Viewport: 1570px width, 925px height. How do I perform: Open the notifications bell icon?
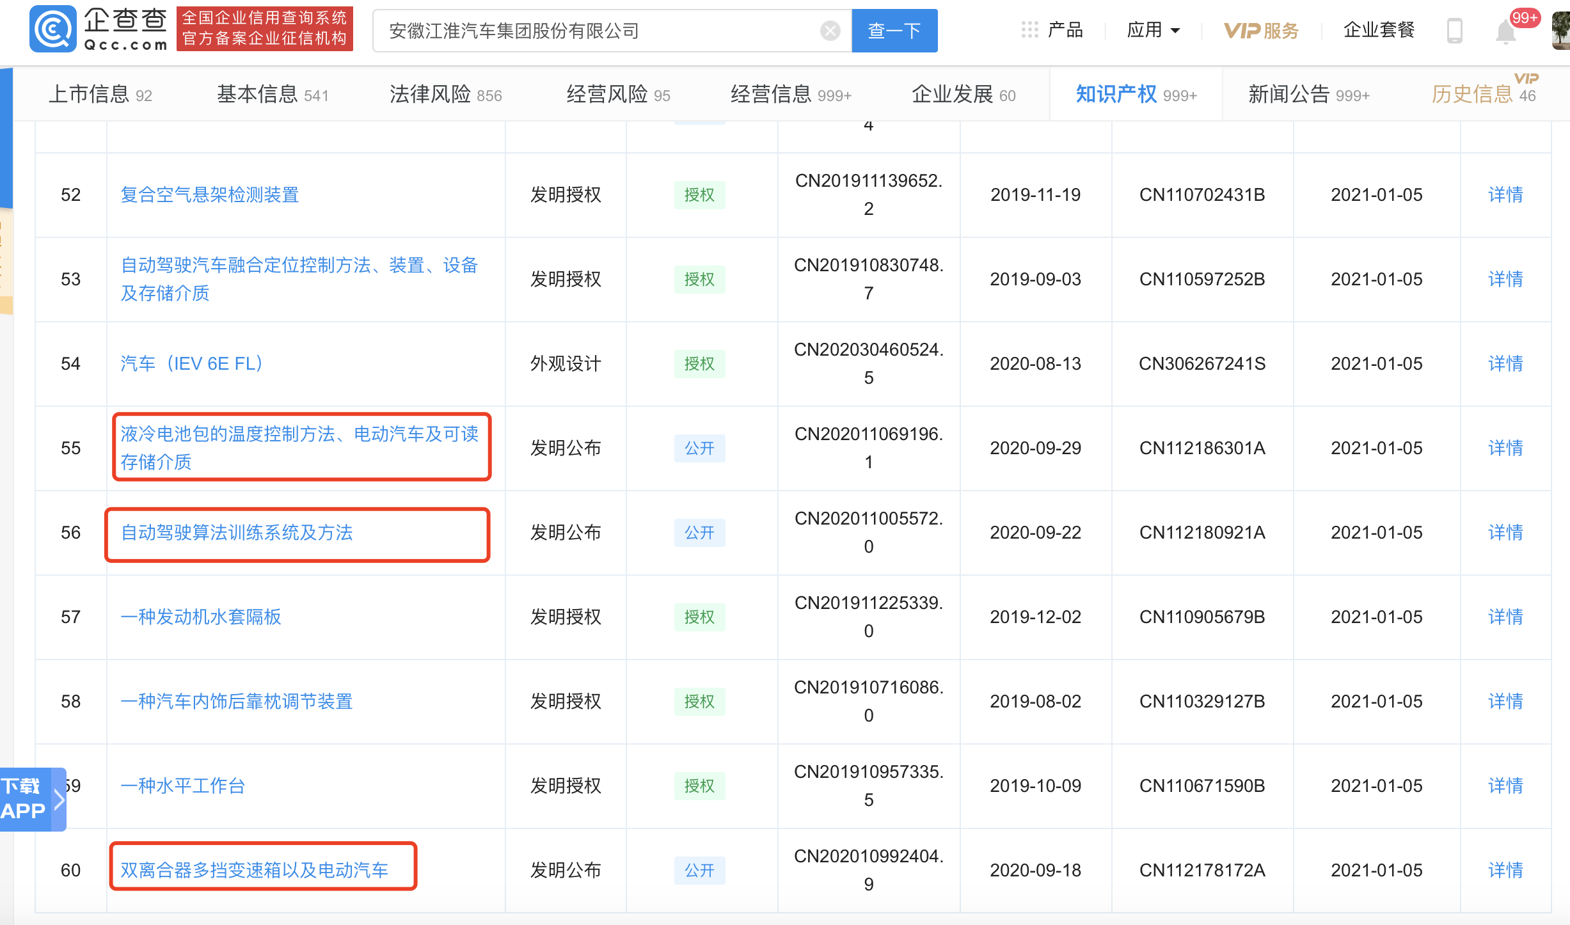tap(1505, 31)
